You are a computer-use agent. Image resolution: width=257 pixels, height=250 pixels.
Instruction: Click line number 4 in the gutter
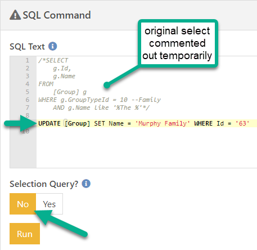(x=28, y=84)
